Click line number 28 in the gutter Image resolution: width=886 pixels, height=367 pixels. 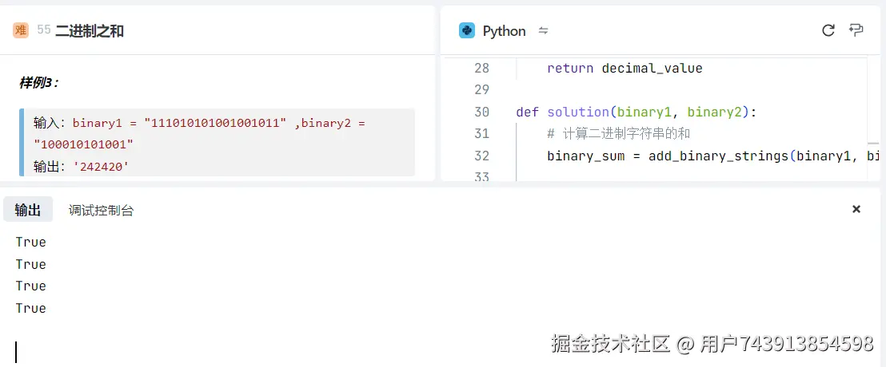click(481, 69)
